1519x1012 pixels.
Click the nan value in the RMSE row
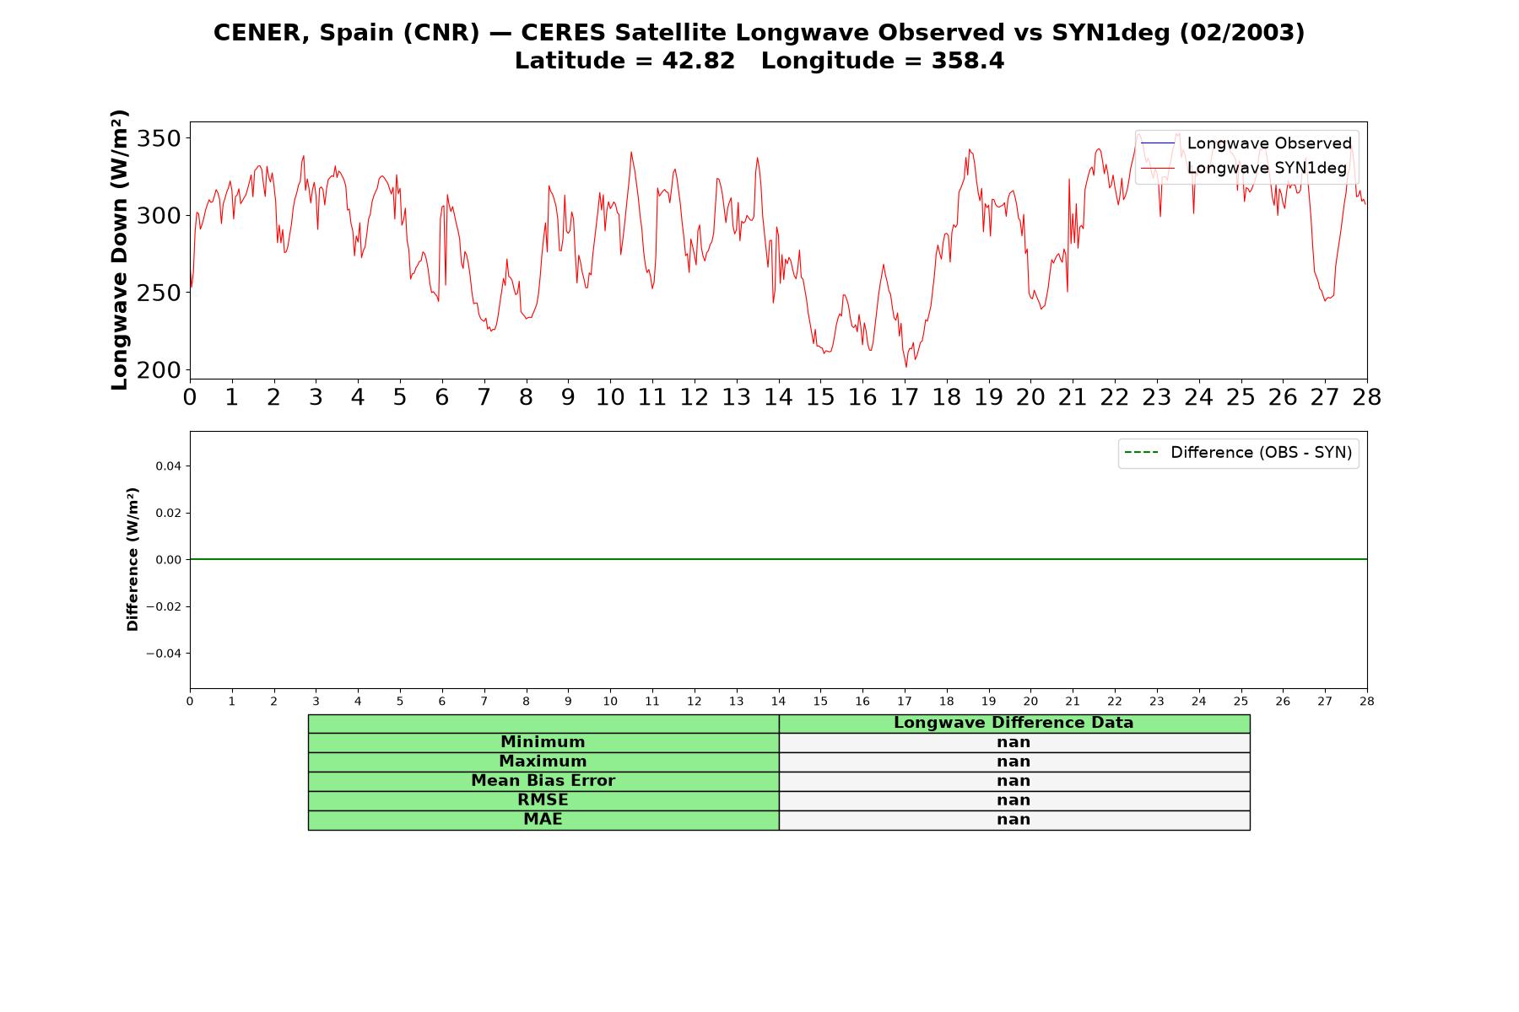click(1014, 800)
